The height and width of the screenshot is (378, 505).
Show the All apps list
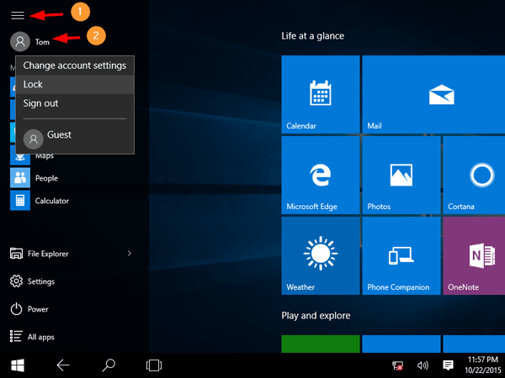click(40, 337)
